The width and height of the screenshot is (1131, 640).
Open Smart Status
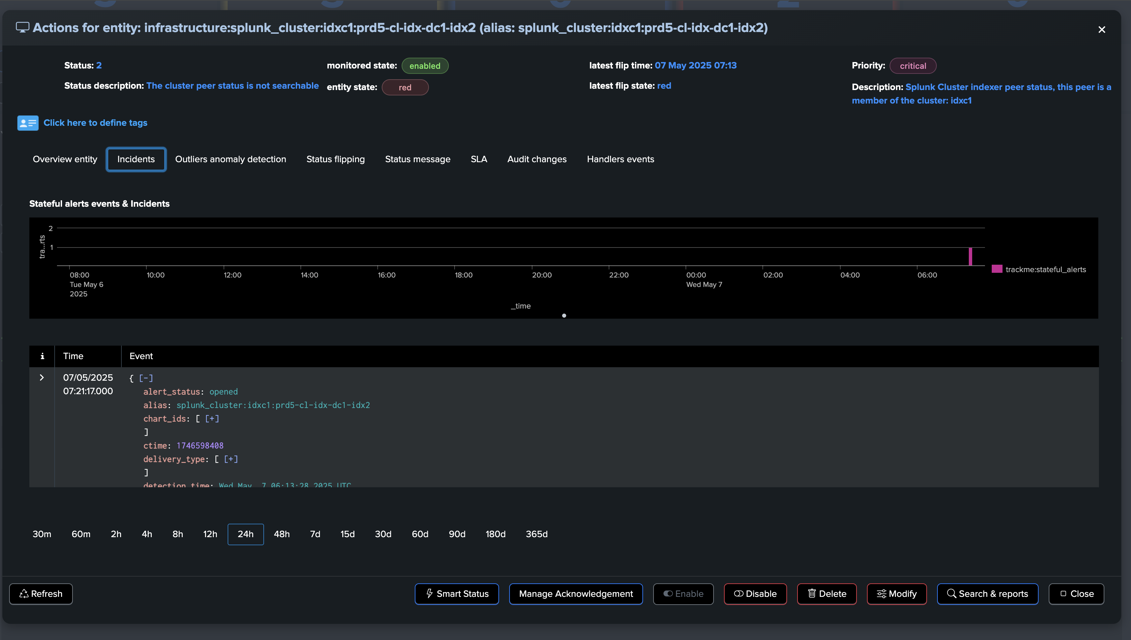click(457, 594)
